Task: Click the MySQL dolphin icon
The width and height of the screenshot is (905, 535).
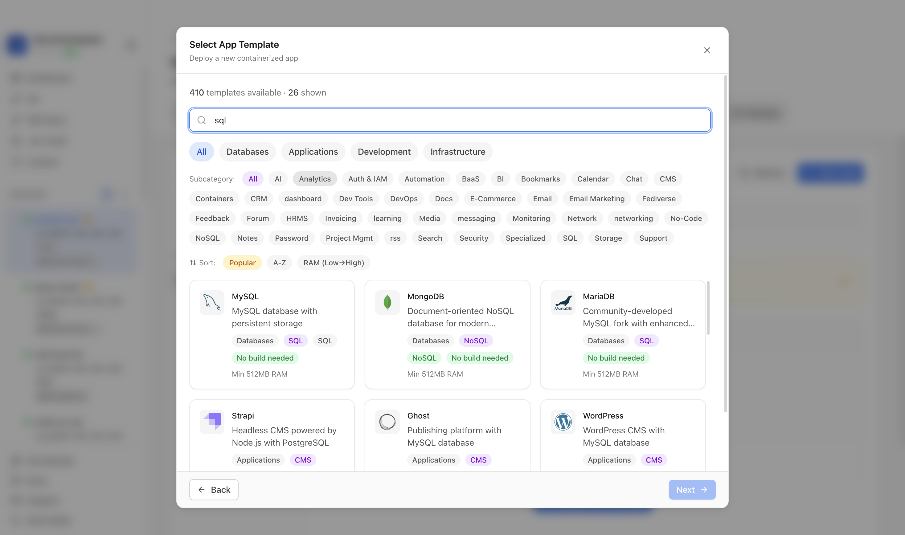Action: pyautogui.click(x=212, y=302)
